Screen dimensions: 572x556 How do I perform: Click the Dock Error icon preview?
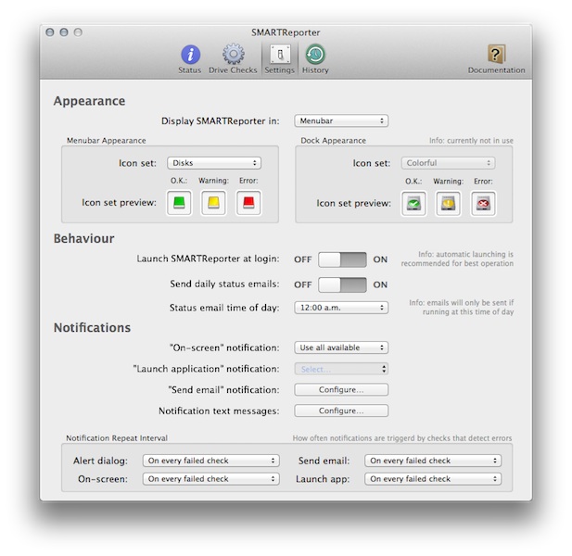(x=482, y=203)
